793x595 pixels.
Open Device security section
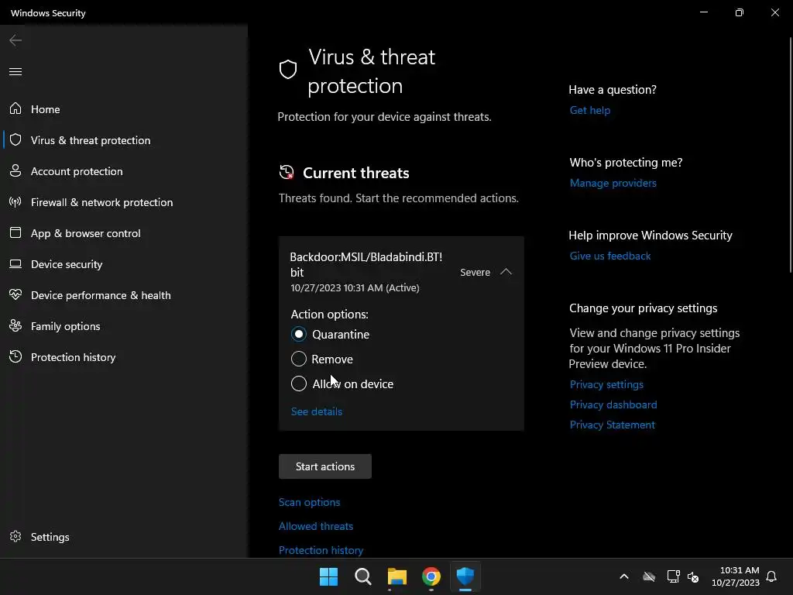click(x=67, y=264)
